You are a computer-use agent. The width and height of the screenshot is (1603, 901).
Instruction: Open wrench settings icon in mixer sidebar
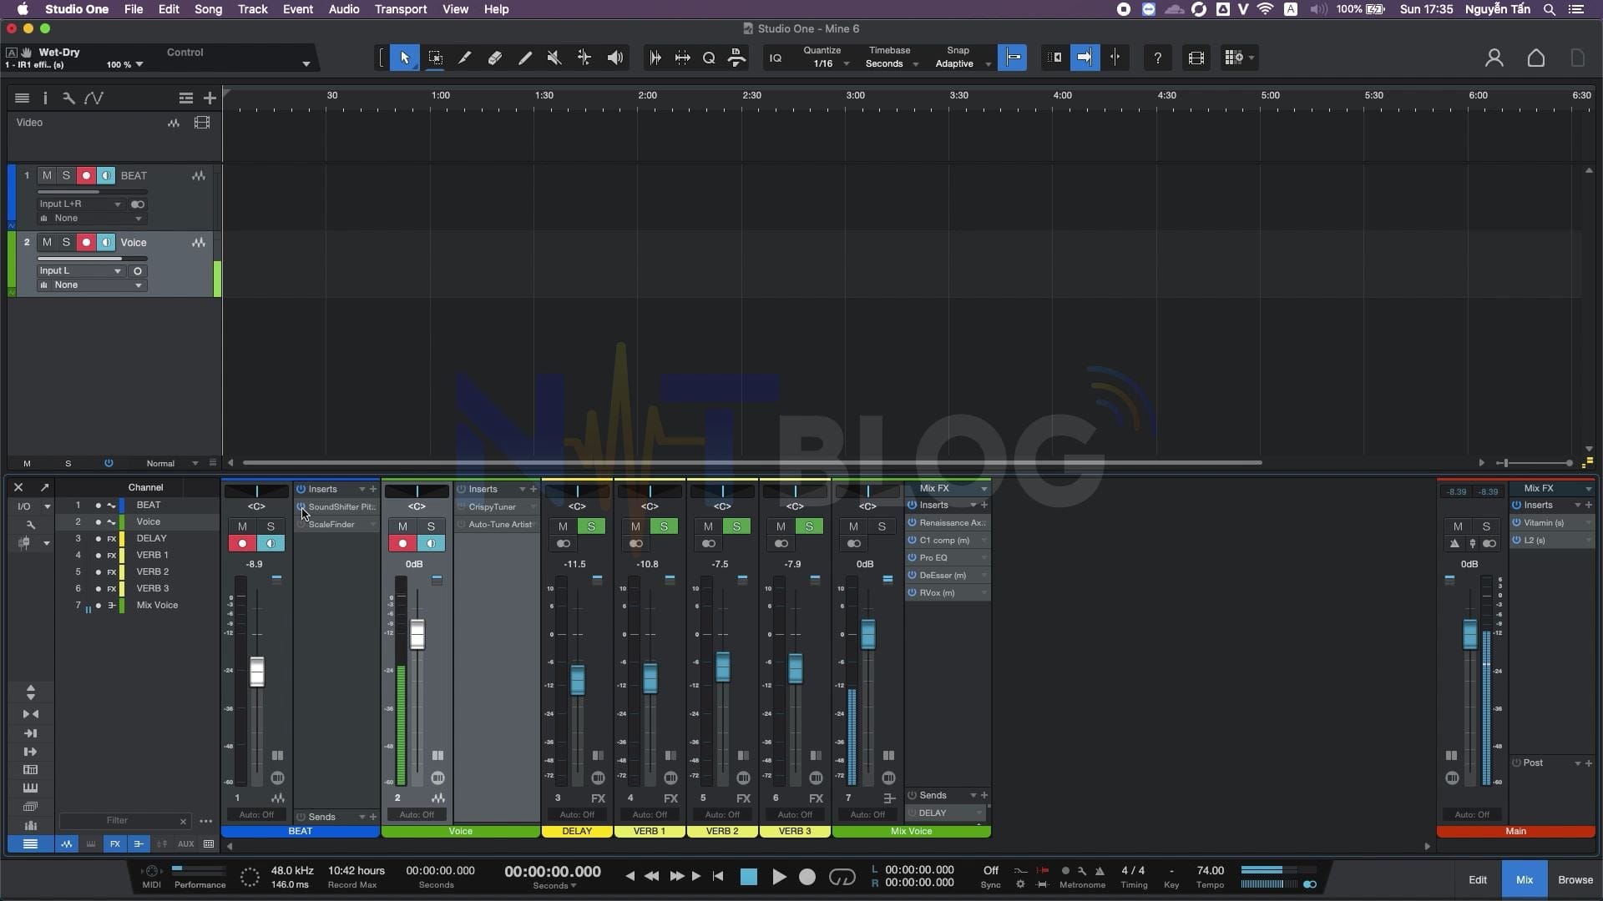click(x=31, y=525)
